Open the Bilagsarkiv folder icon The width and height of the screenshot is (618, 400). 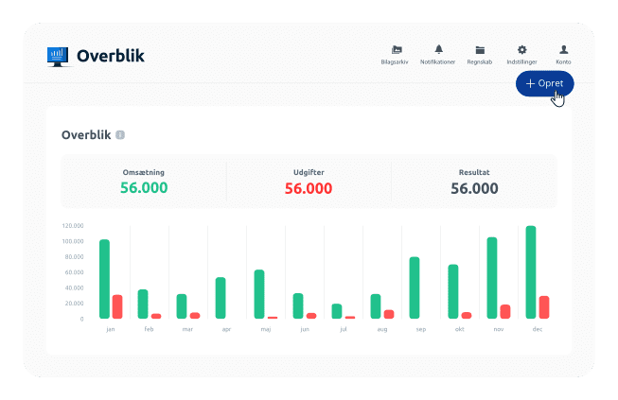tap(397, 49)
